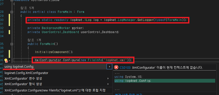The image size is (219, 95).
Task: Click the Form base class on line 28
Action: click(81, 12)
